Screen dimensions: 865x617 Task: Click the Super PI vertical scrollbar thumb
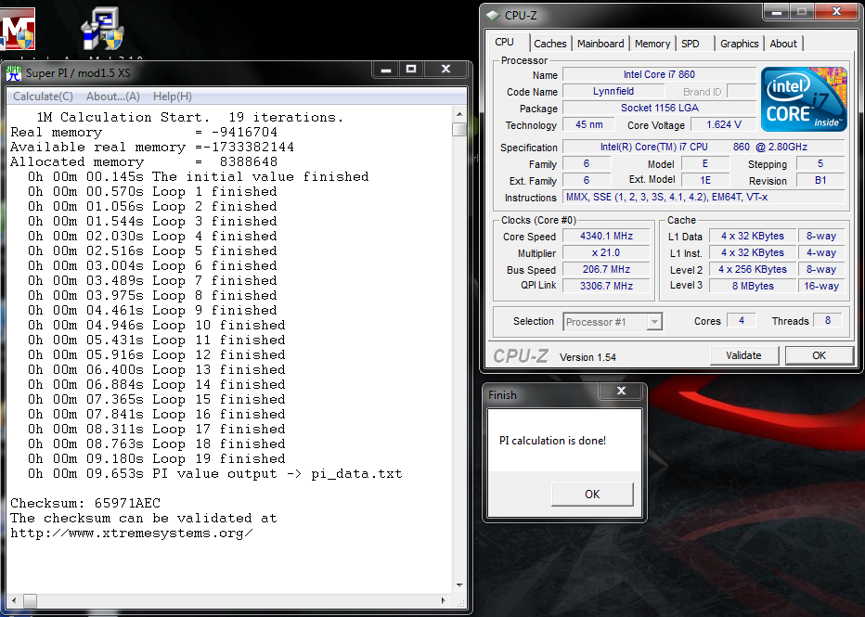[459, 129]
